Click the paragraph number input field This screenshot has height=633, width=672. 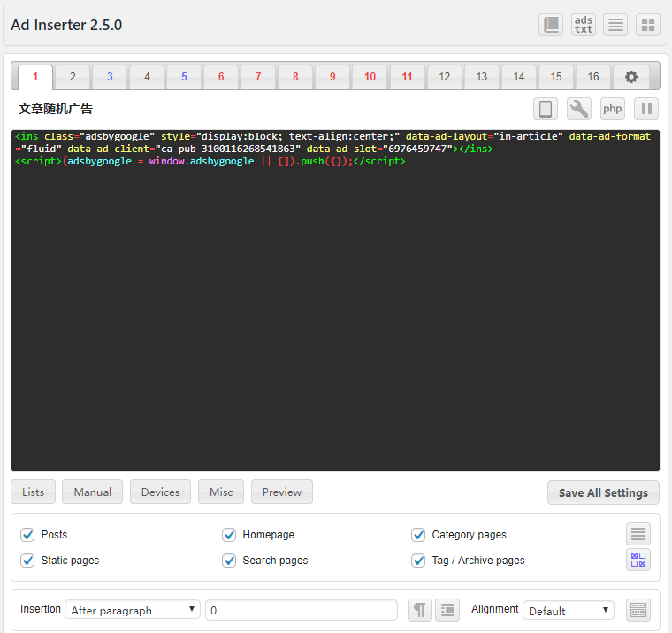click(x=302, y=610)
